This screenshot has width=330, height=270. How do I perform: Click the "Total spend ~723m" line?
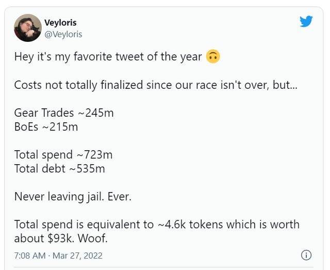[x=63, y=154]
